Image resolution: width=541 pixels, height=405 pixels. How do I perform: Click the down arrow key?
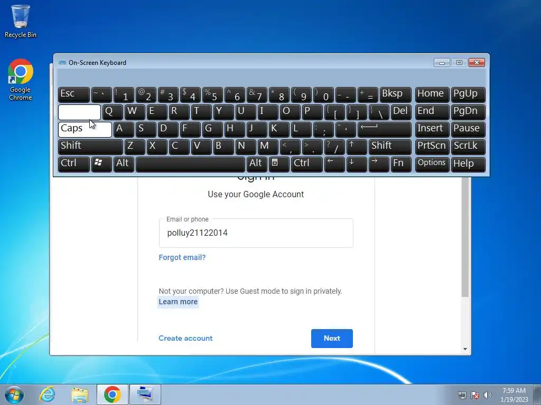[357, 164]
